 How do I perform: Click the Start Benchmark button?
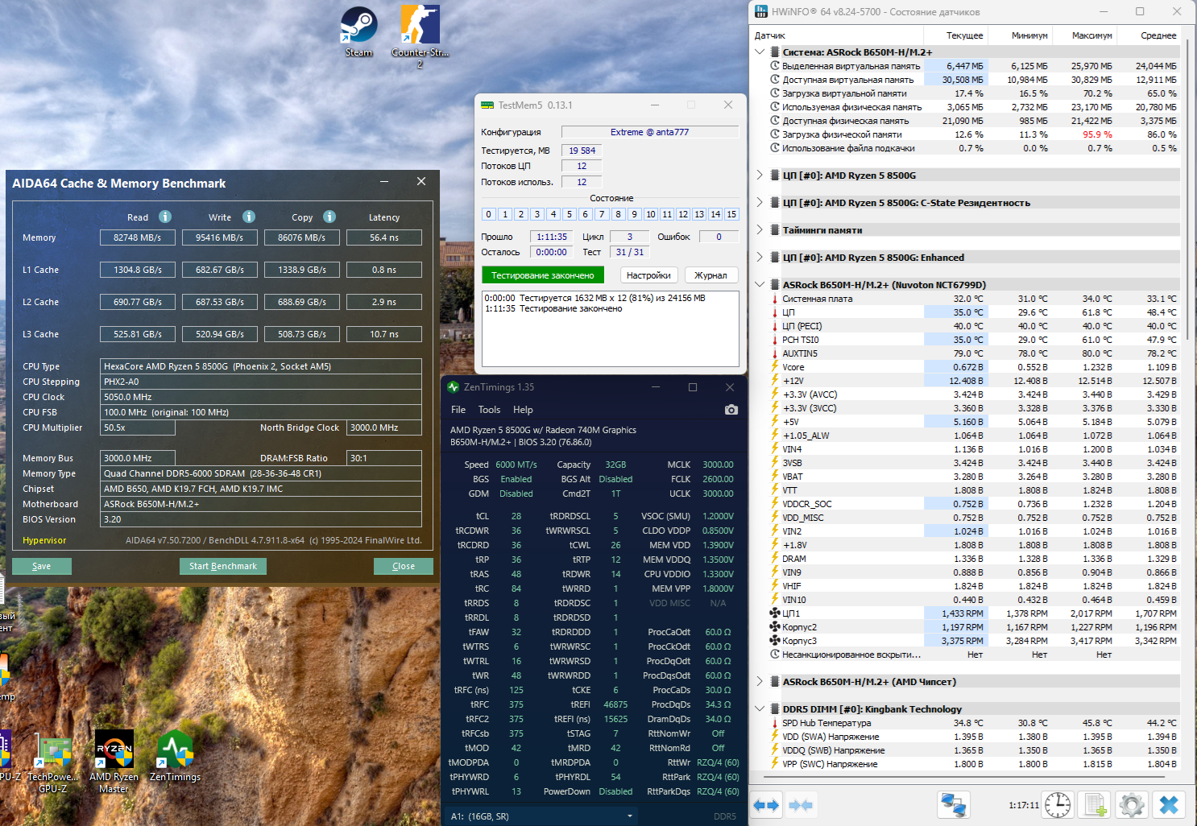223,566
